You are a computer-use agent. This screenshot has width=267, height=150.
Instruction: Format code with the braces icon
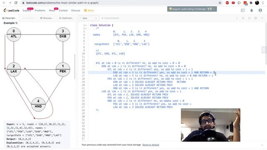pos(243,18)
